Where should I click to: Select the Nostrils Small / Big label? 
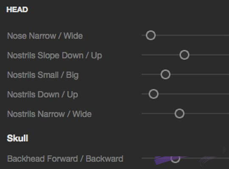(43, 75)
